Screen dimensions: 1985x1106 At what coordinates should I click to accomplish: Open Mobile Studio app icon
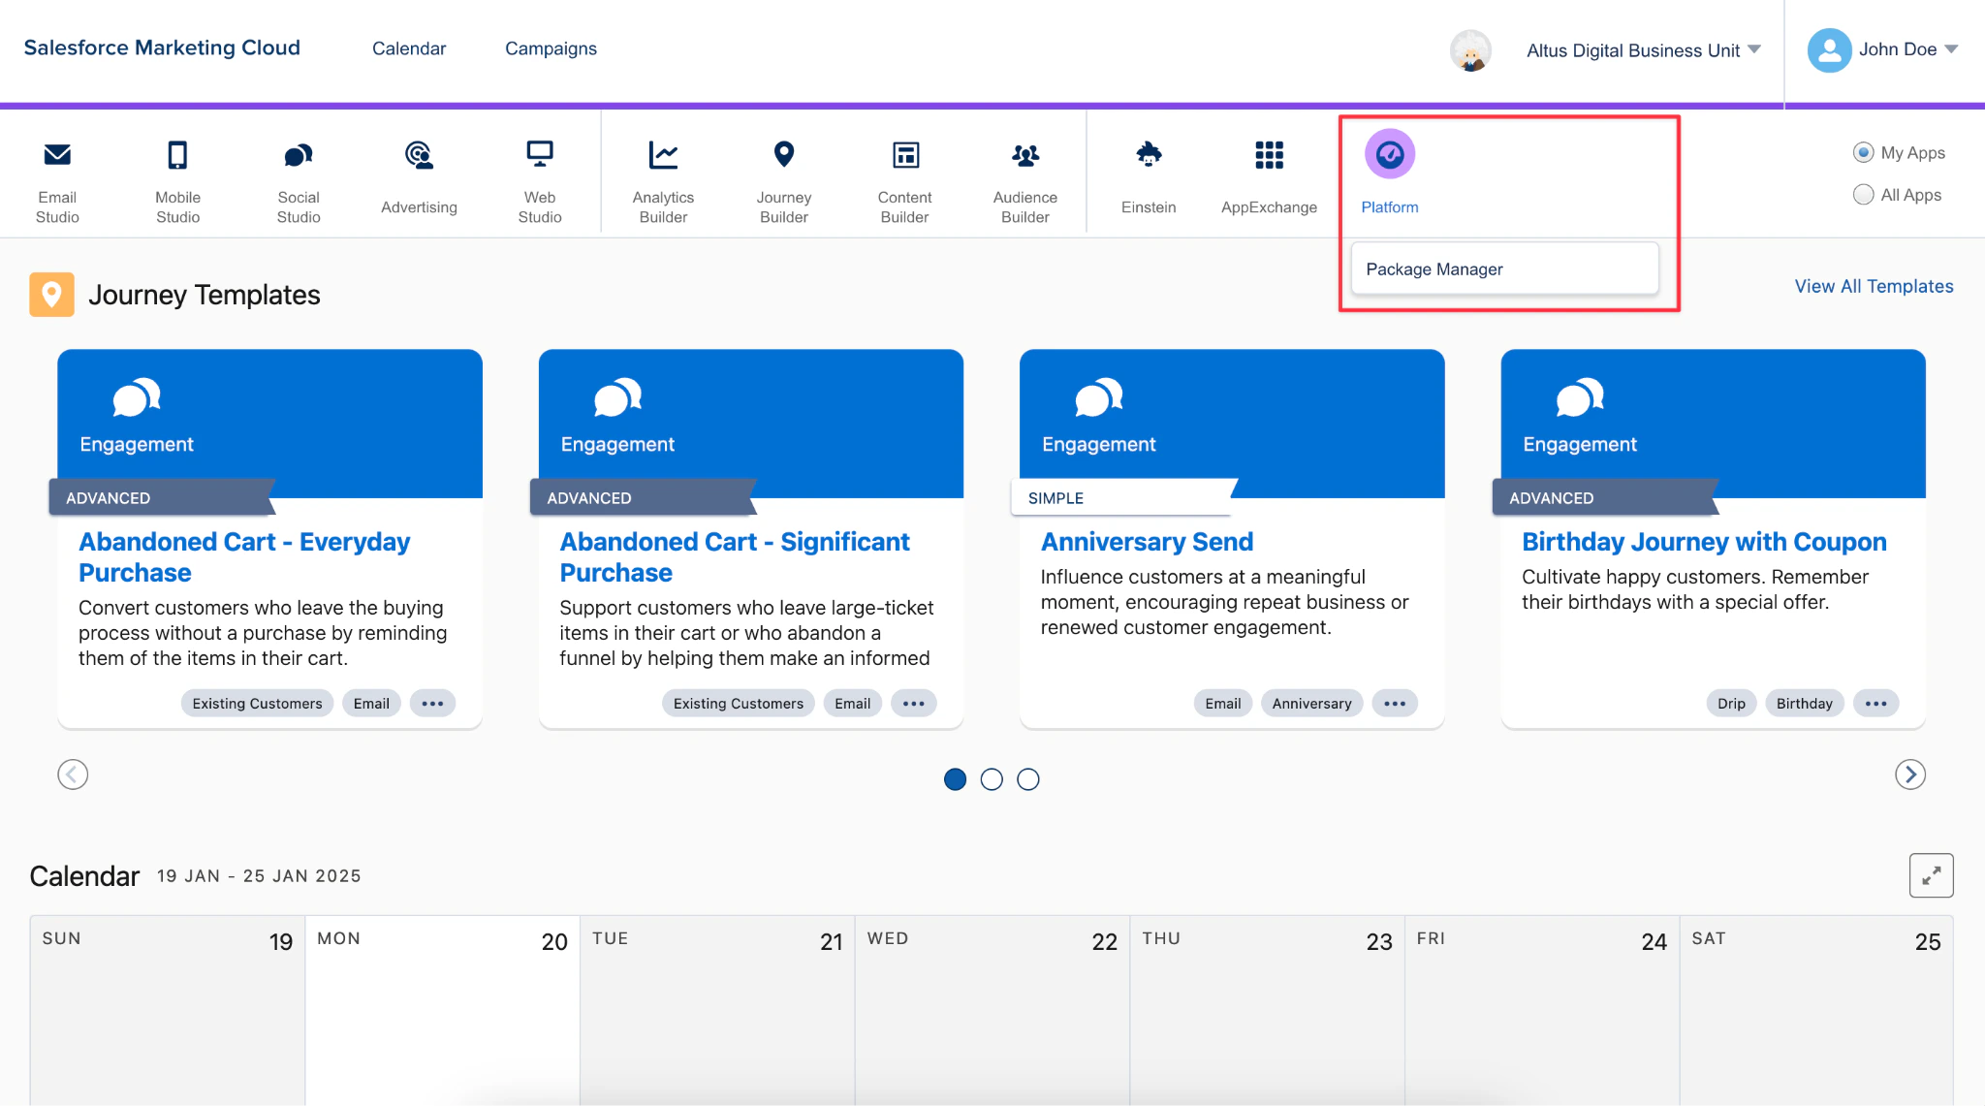177,154
